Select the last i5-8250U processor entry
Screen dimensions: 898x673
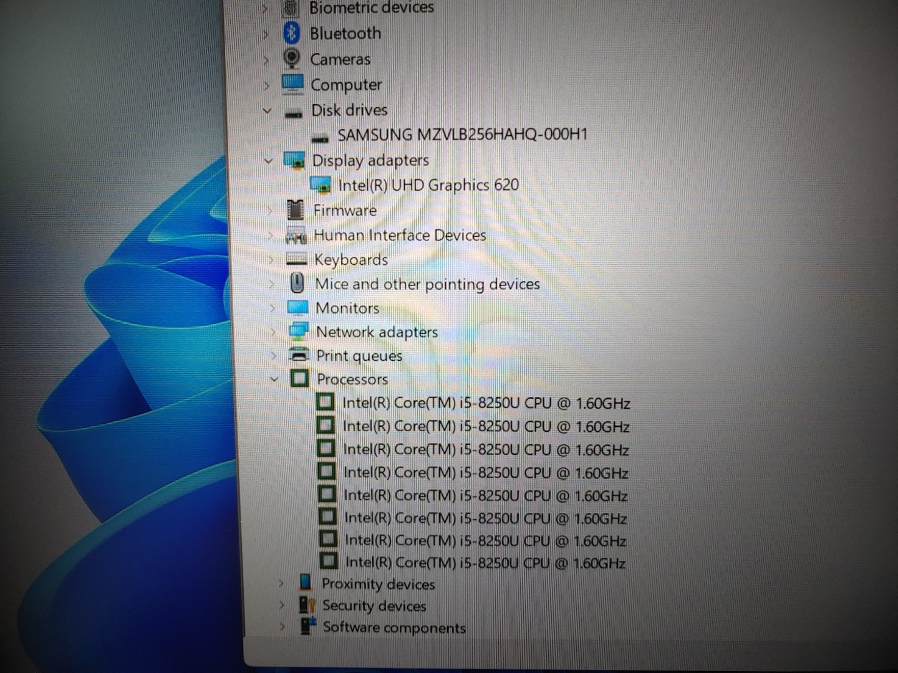coord(485,563)
